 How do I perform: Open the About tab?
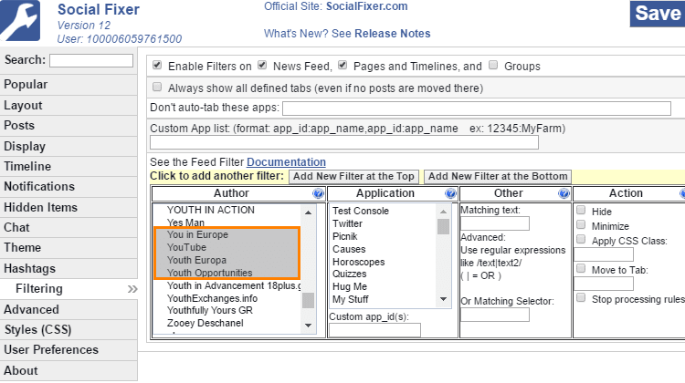(68, 371)
